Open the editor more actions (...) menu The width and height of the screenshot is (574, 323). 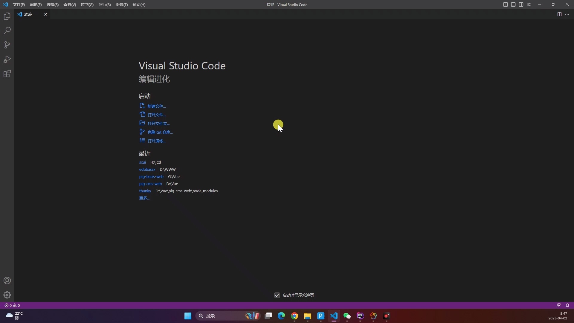(x=567, y=14)
